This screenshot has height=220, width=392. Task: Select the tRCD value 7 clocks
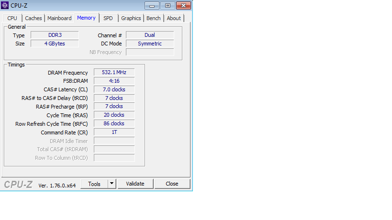coord(114,98)
